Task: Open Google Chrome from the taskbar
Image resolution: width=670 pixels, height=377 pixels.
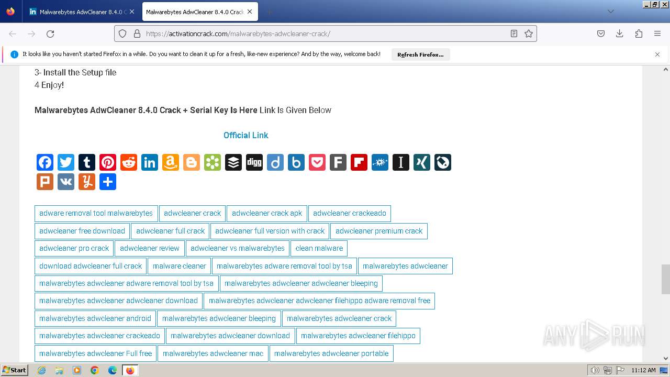Action: 95,370
